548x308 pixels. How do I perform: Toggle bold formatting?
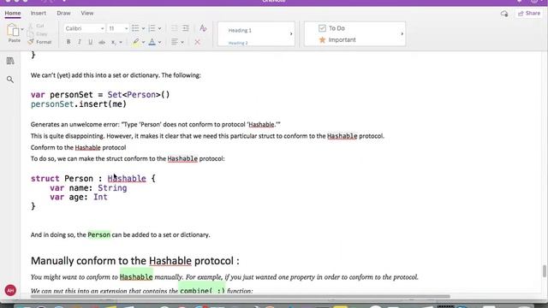point(68,42)
